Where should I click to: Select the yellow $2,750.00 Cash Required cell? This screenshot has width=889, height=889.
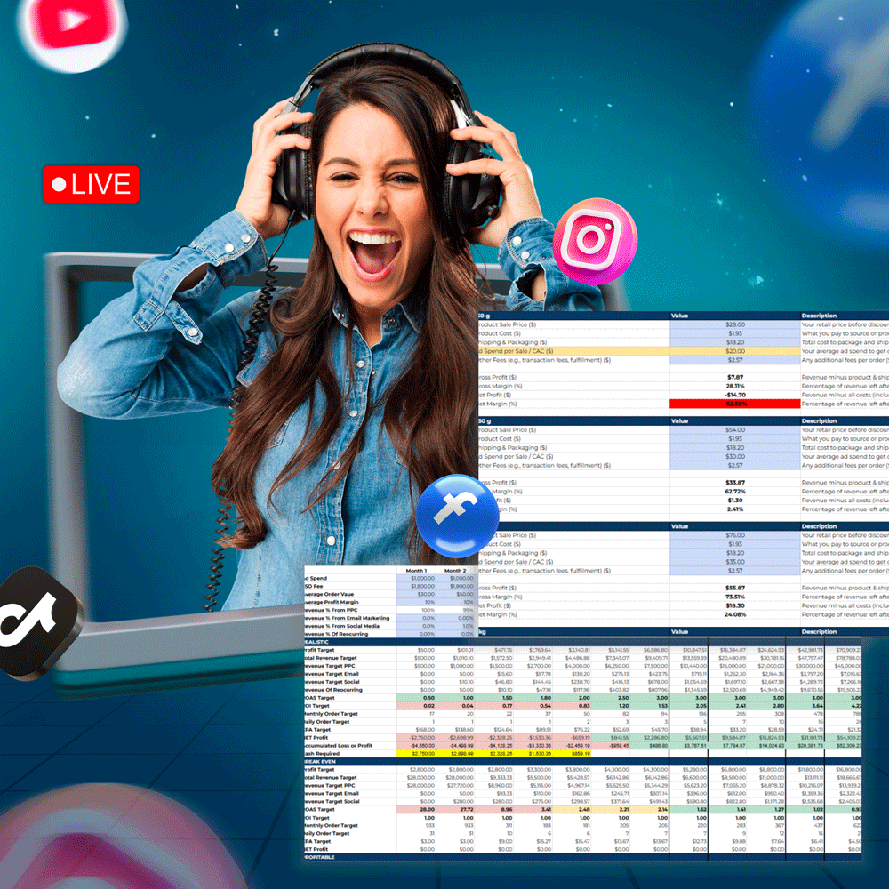tap(416, 754)
